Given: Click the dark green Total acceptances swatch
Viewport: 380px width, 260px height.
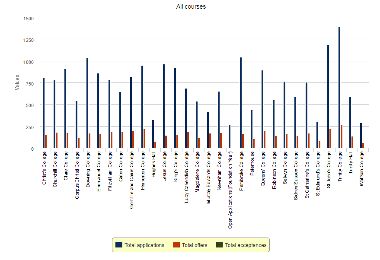Looking at the screenshot, I should click(219, 245).
